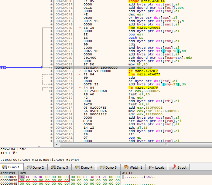Toggle breakpoint dot at address 0042A064
Viewport: 212px width, 185px height.
pyautogui.click(x=51, y=68)
